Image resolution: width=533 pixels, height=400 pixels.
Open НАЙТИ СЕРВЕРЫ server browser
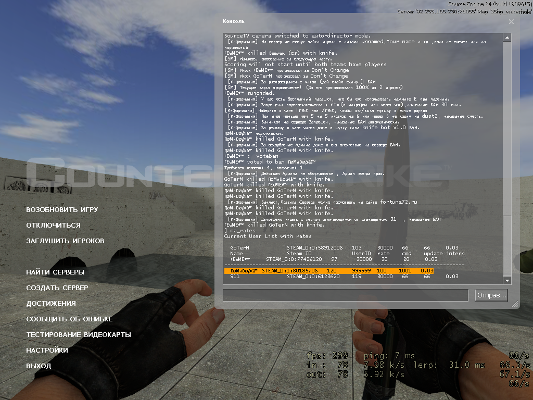tap(55, 272)
